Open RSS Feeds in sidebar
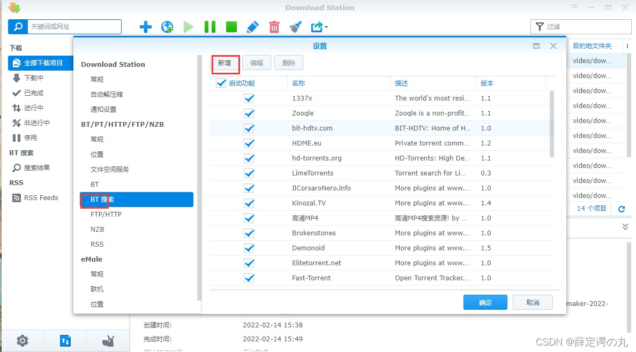 [x=41, y=198]
